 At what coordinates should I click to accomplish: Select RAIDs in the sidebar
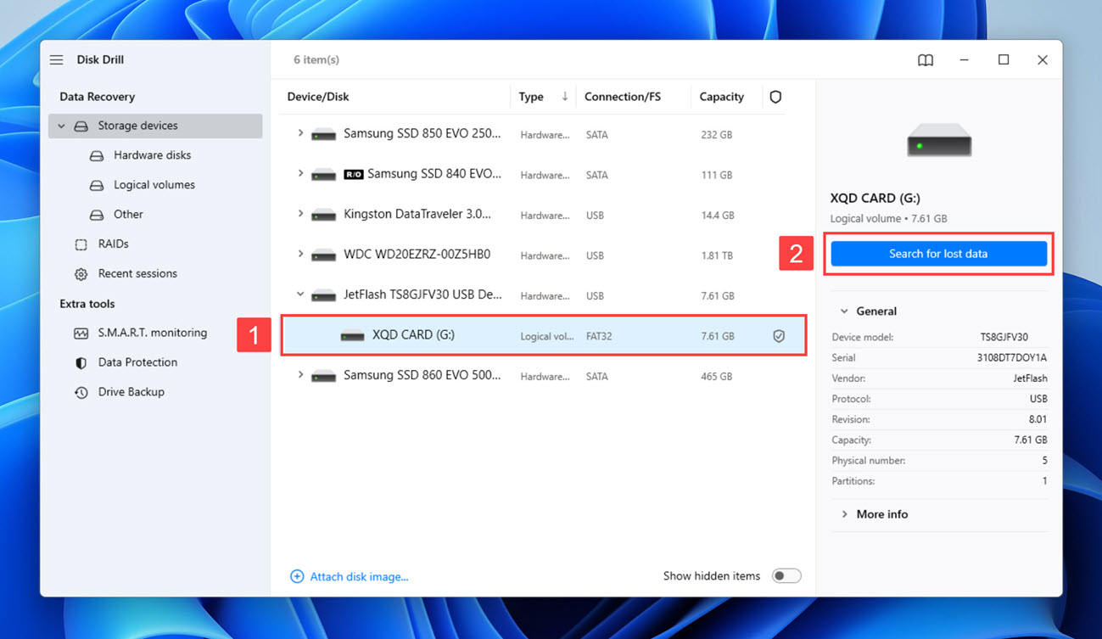click(113, 244)
